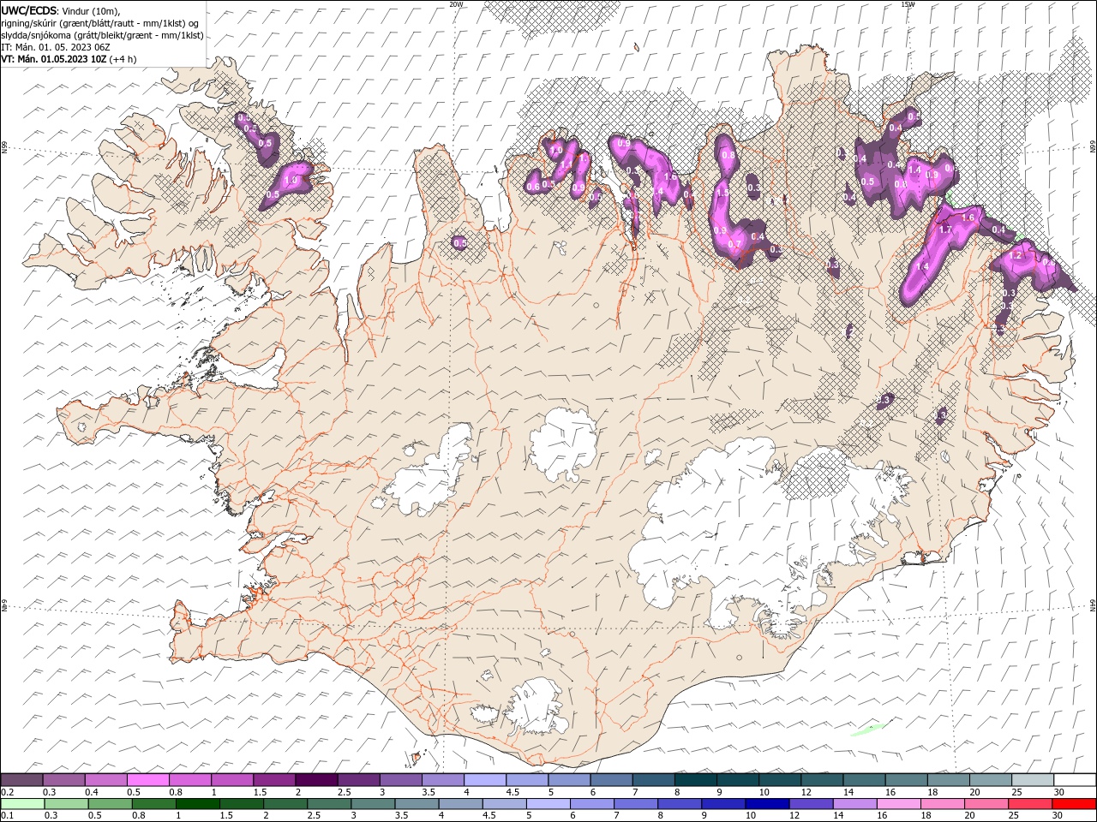
Task: Pick the darkest purple 2 snow legend swatch
Action: click(315, 780)
